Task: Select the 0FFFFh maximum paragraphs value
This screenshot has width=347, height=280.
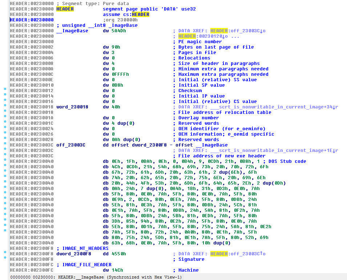Action: pos(120,74)
